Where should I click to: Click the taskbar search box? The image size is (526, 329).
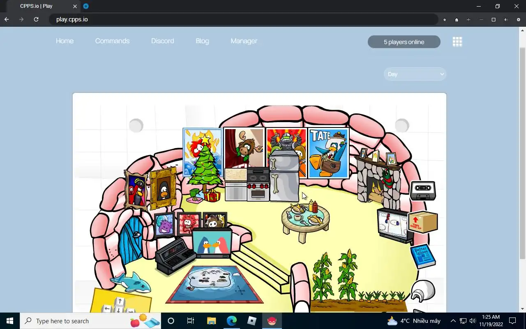[x=90, y=321]
